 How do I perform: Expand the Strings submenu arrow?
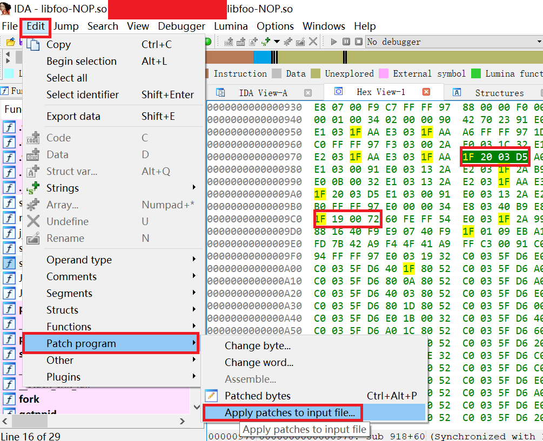(195, 187)
